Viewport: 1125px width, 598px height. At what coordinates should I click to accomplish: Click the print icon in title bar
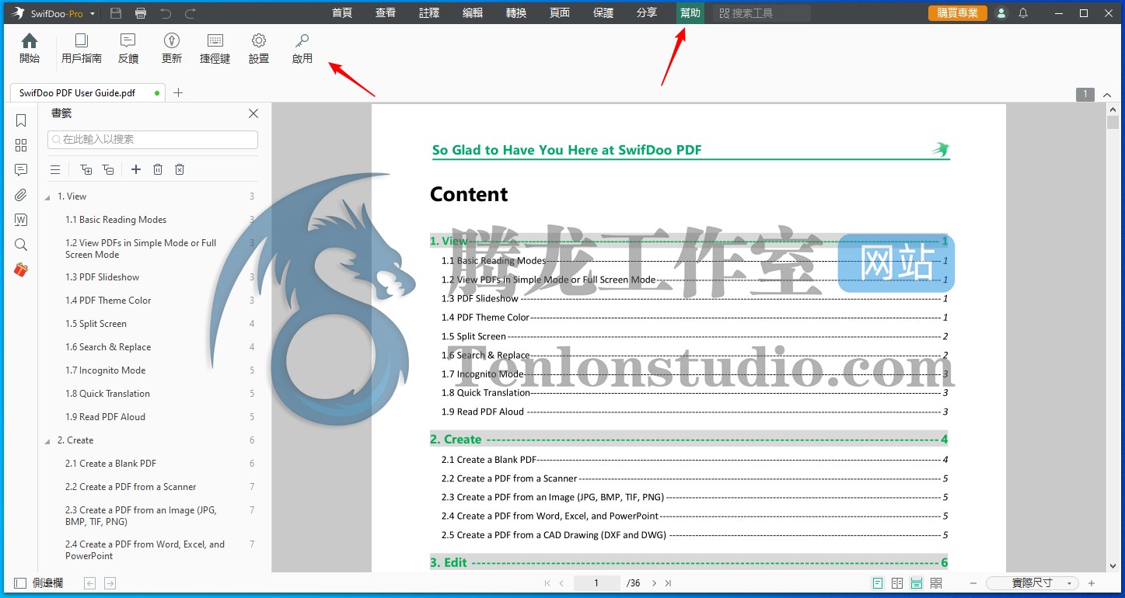tap(141, 13)
